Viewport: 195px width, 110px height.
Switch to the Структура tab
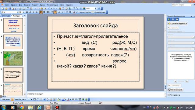6,16
